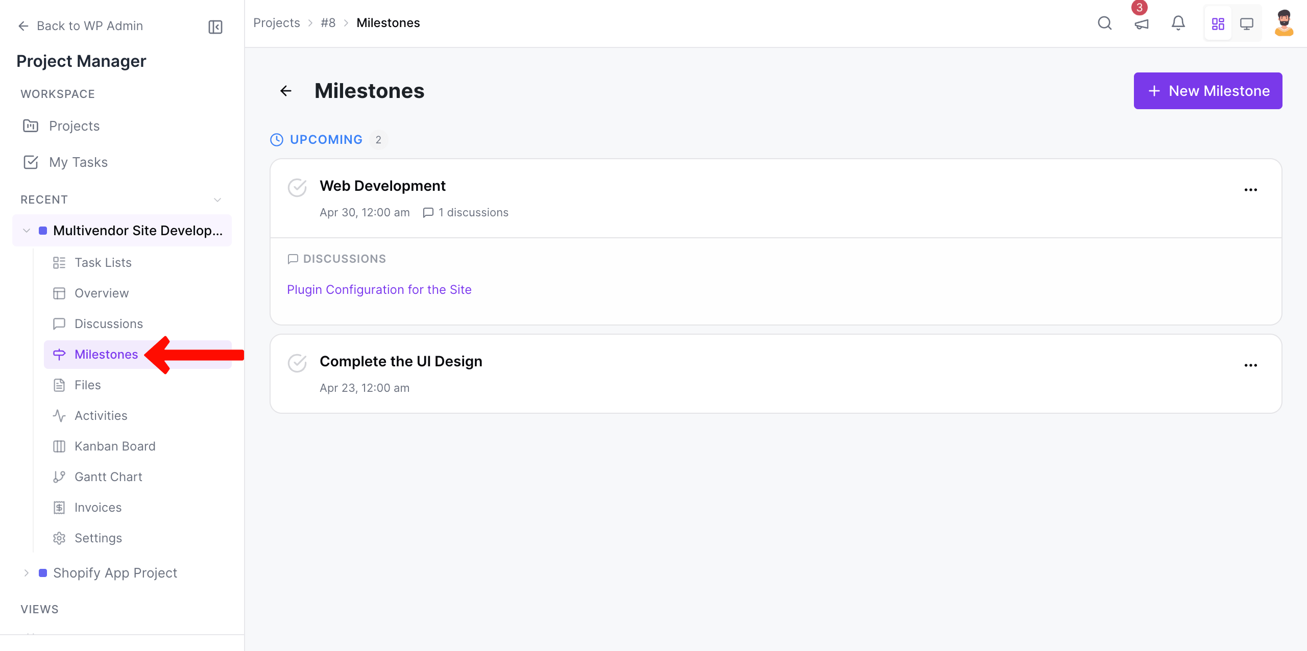Mark Complete the UI Design milestone complete
Image resolution: width=1307 pixels, height=651 pixels.
pyautogui.click(x=298, y=363)
